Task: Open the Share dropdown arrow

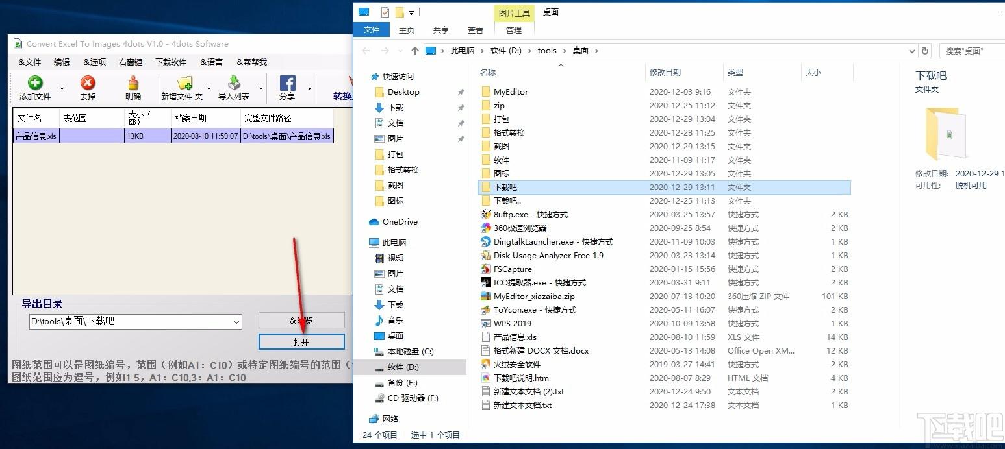Action: 309,88
